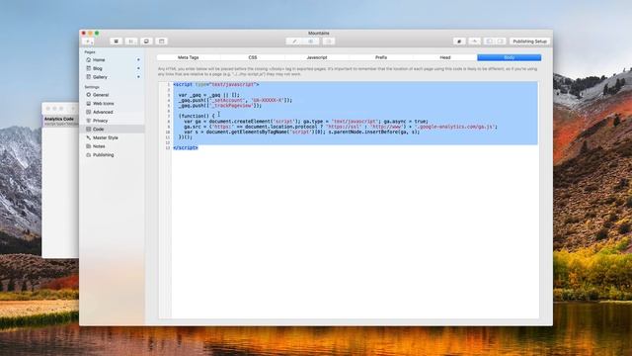Click the monitor device icon in left toolbar
Screen dimensions: 632x356
pos(146,42)
